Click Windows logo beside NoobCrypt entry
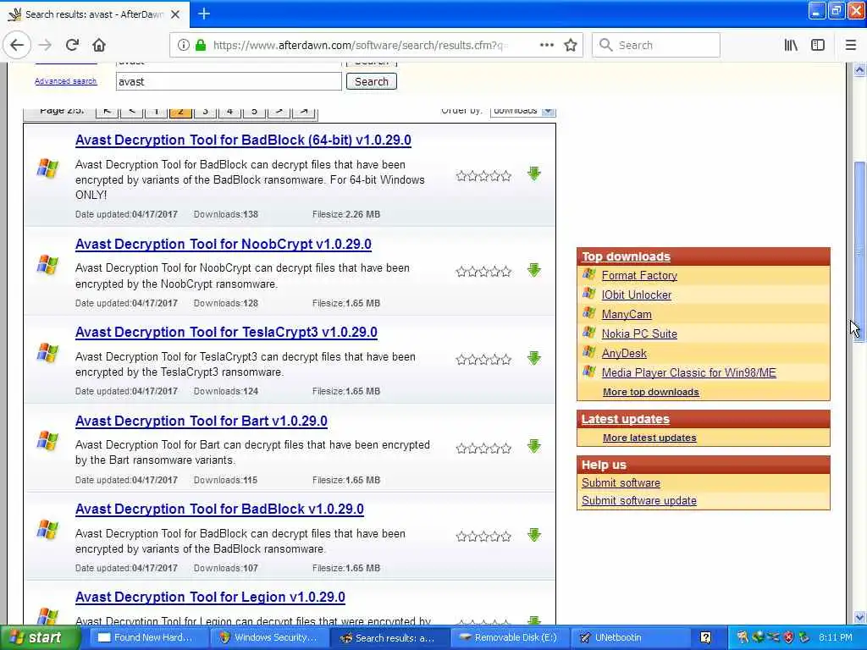Image resolution: width=867 pixels, height=650 pixels. 47,265
